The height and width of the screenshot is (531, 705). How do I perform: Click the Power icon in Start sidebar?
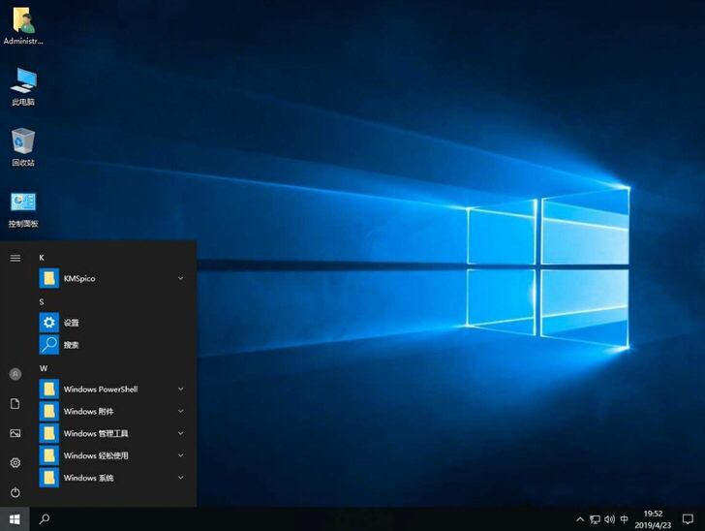[15, 492]
